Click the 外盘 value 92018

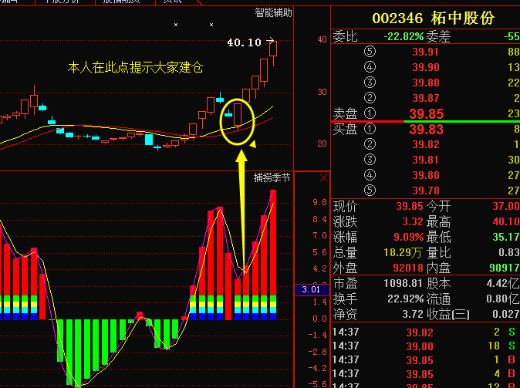click(408, 268)
